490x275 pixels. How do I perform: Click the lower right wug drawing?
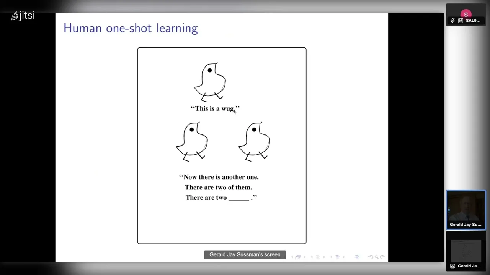click(x=255, y=142)
